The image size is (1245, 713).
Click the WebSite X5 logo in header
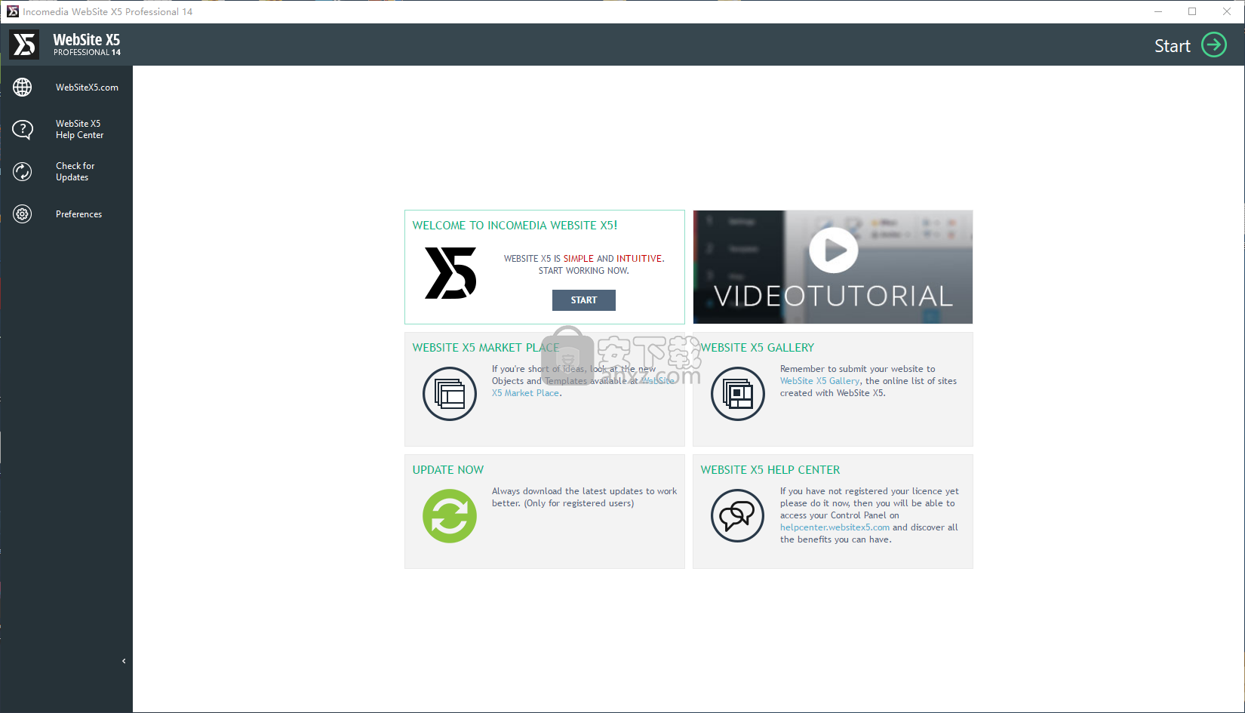coord(66,45)
